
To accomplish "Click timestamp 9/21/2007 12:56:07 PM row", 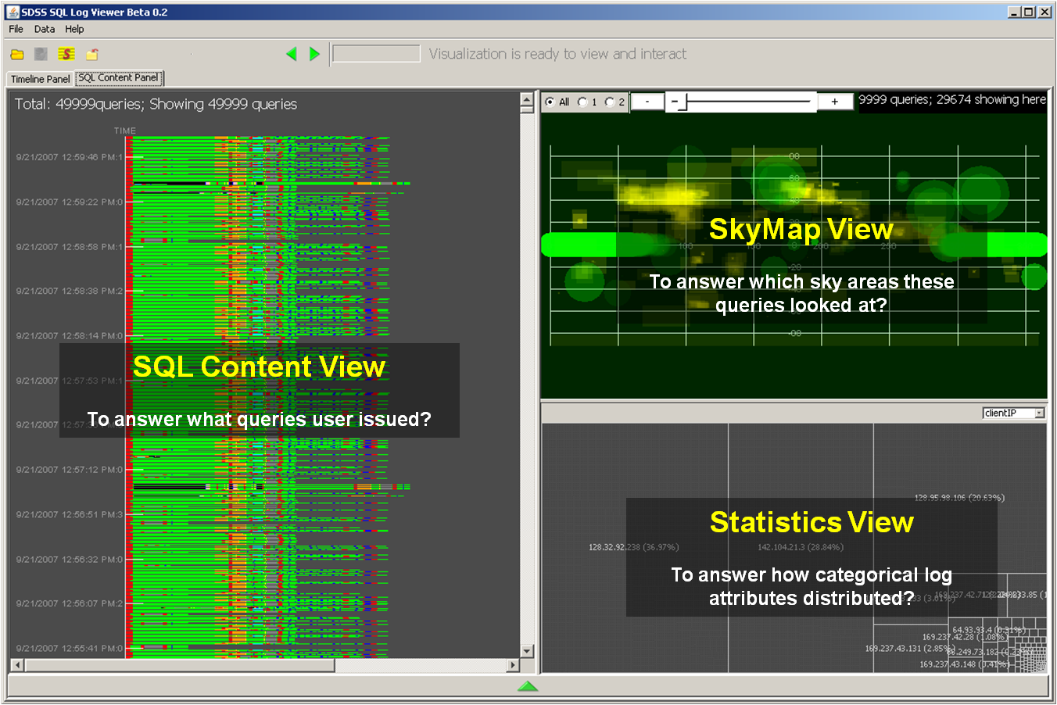I will (x=70, y=603).
